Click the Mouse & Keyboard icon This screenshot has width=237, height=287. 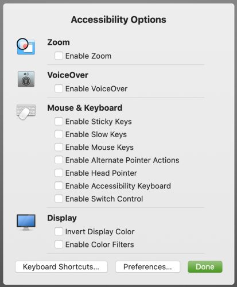tap(26, 112)
